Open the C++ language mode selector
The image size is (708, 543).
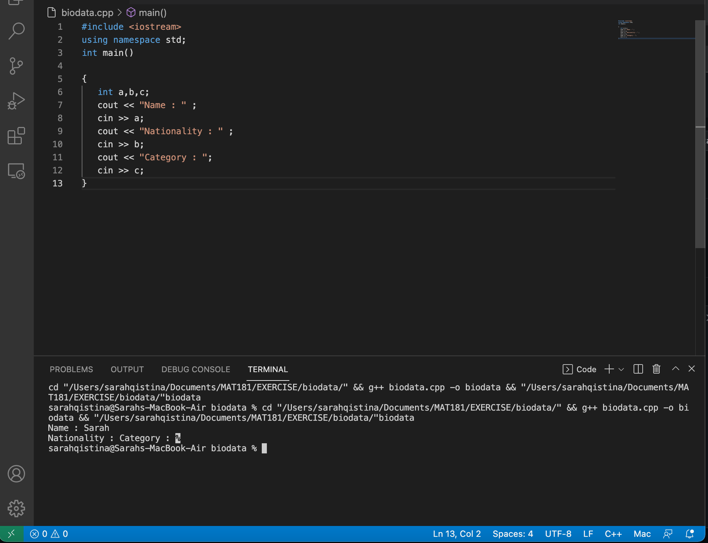(613, 534)
